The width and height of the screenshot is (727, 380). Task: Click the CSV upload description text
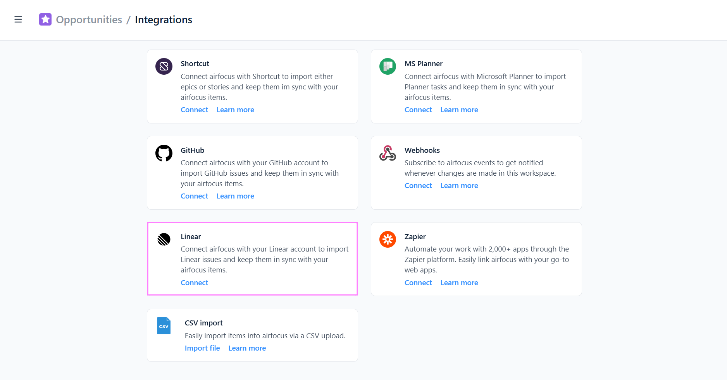pos(265,336)
